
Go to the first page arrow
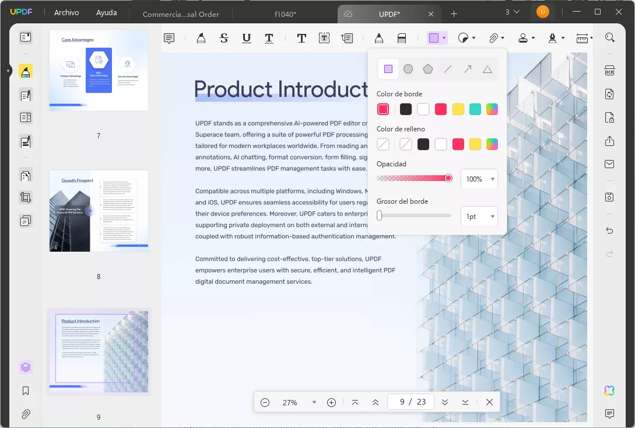[x=355, y=402]
